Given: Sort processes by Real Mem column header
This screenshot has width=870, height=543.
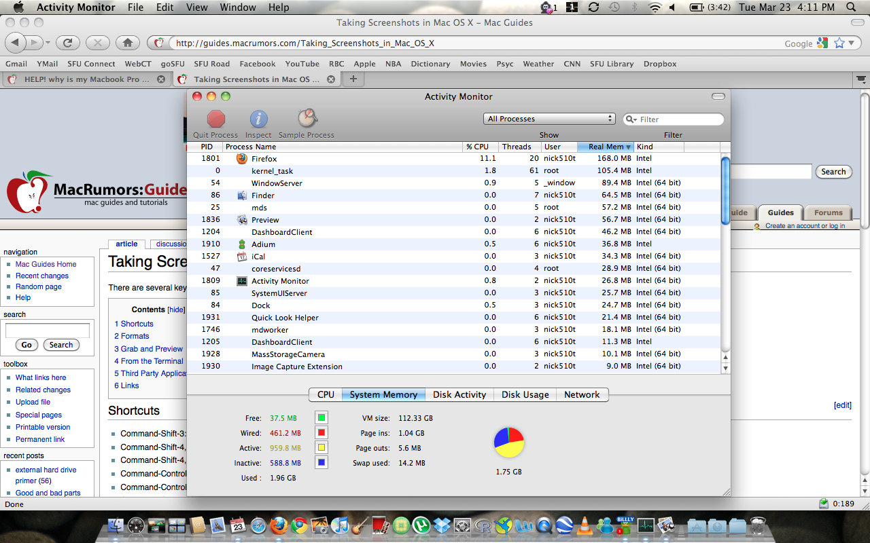Looking at the screenshot, I should 606,147.
